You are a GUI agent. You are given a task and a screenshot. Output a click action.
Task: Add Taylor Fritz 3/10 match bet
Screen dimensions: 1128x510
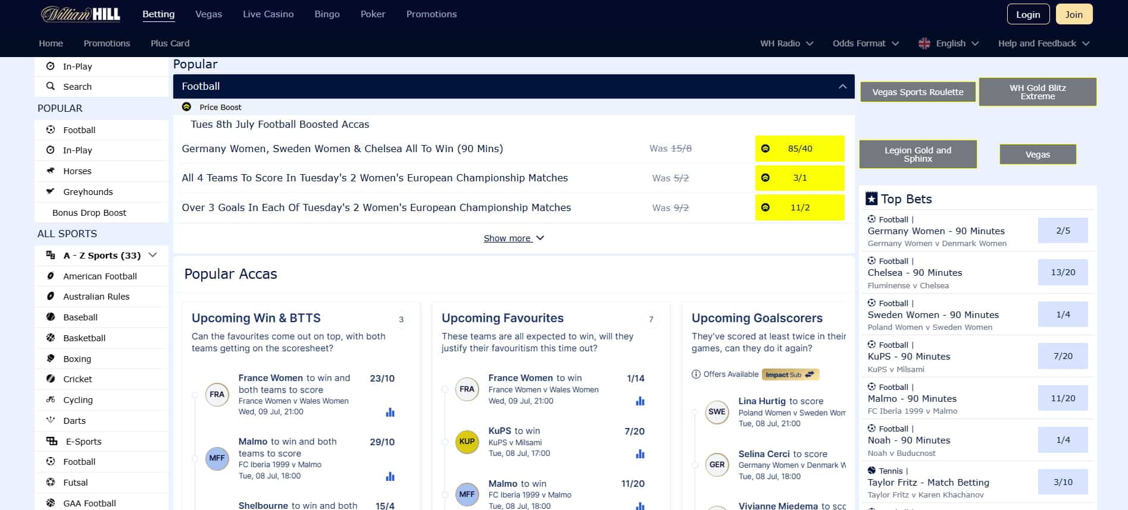(x=1063, y=482)
